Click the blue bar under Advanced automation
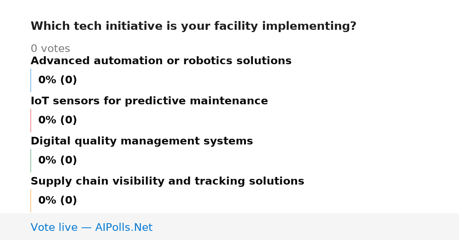 pyautogui.click(x=31, y=80)
